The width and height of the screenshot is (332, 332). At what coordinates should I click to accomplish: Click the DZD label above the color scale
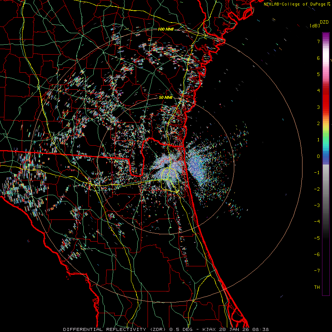tap(324, 22)
